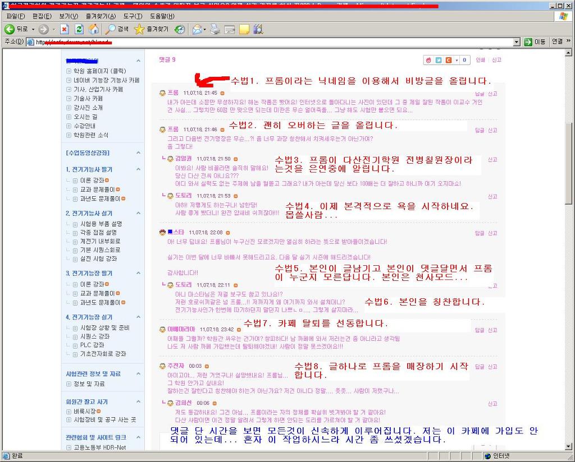Click the Refresh page icon
Image resolution: width=575 pixels, height=462 pixels.
(x=79, y=29)
